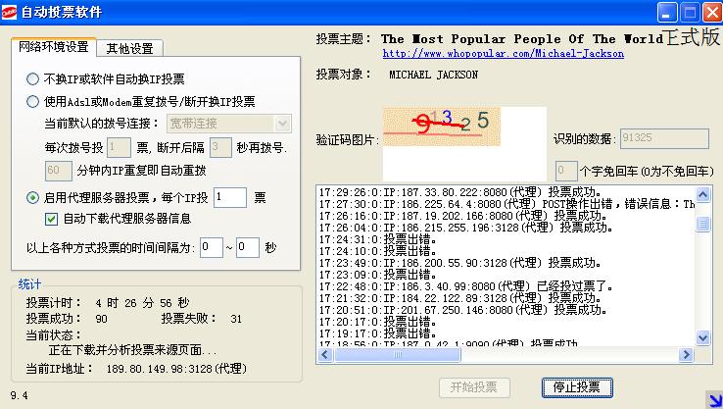Image resolution: width=723 pixels, height=409 pixels.
Task: Select the 使用Adsl或Modem重复拨号 radio option
Action: pos(32,100)
